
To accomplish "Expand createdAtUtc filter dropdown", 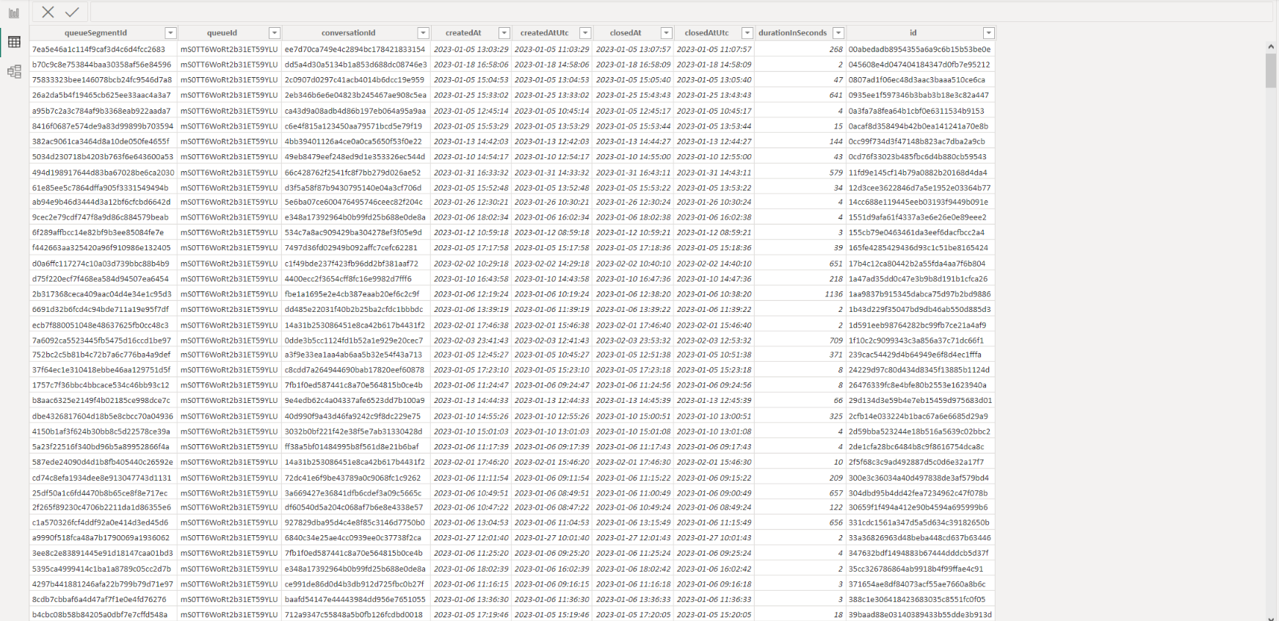I will click(x=585, y=33).
